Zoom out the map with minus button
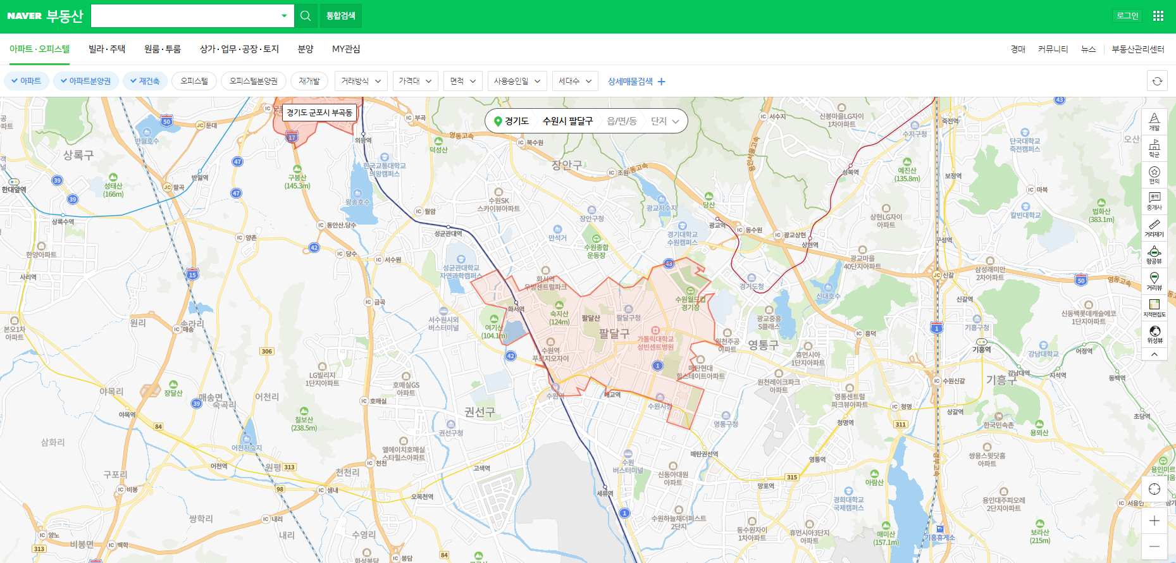 [x=1154, y=546]
